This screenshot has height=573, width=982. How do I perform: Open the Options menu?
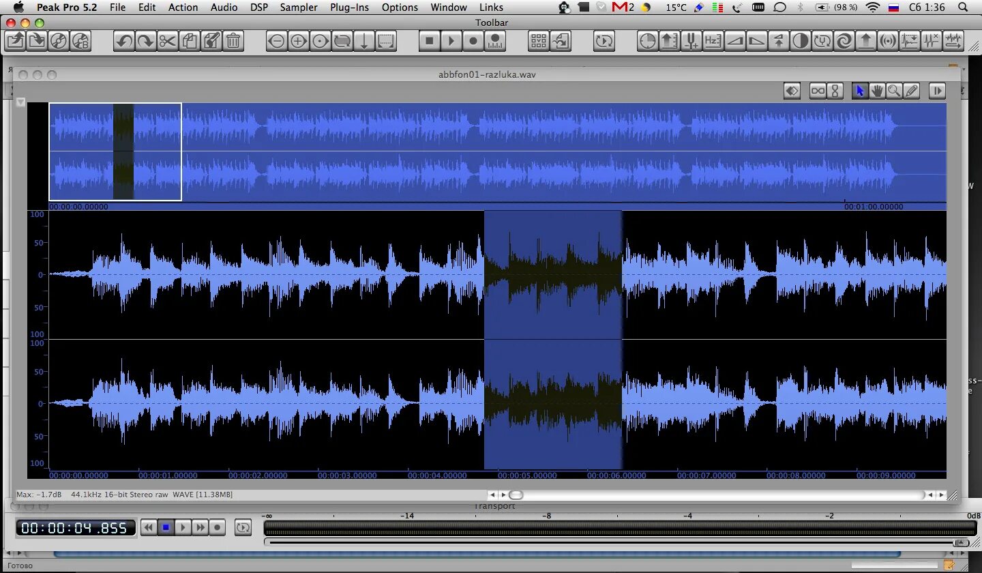point(400,8)
